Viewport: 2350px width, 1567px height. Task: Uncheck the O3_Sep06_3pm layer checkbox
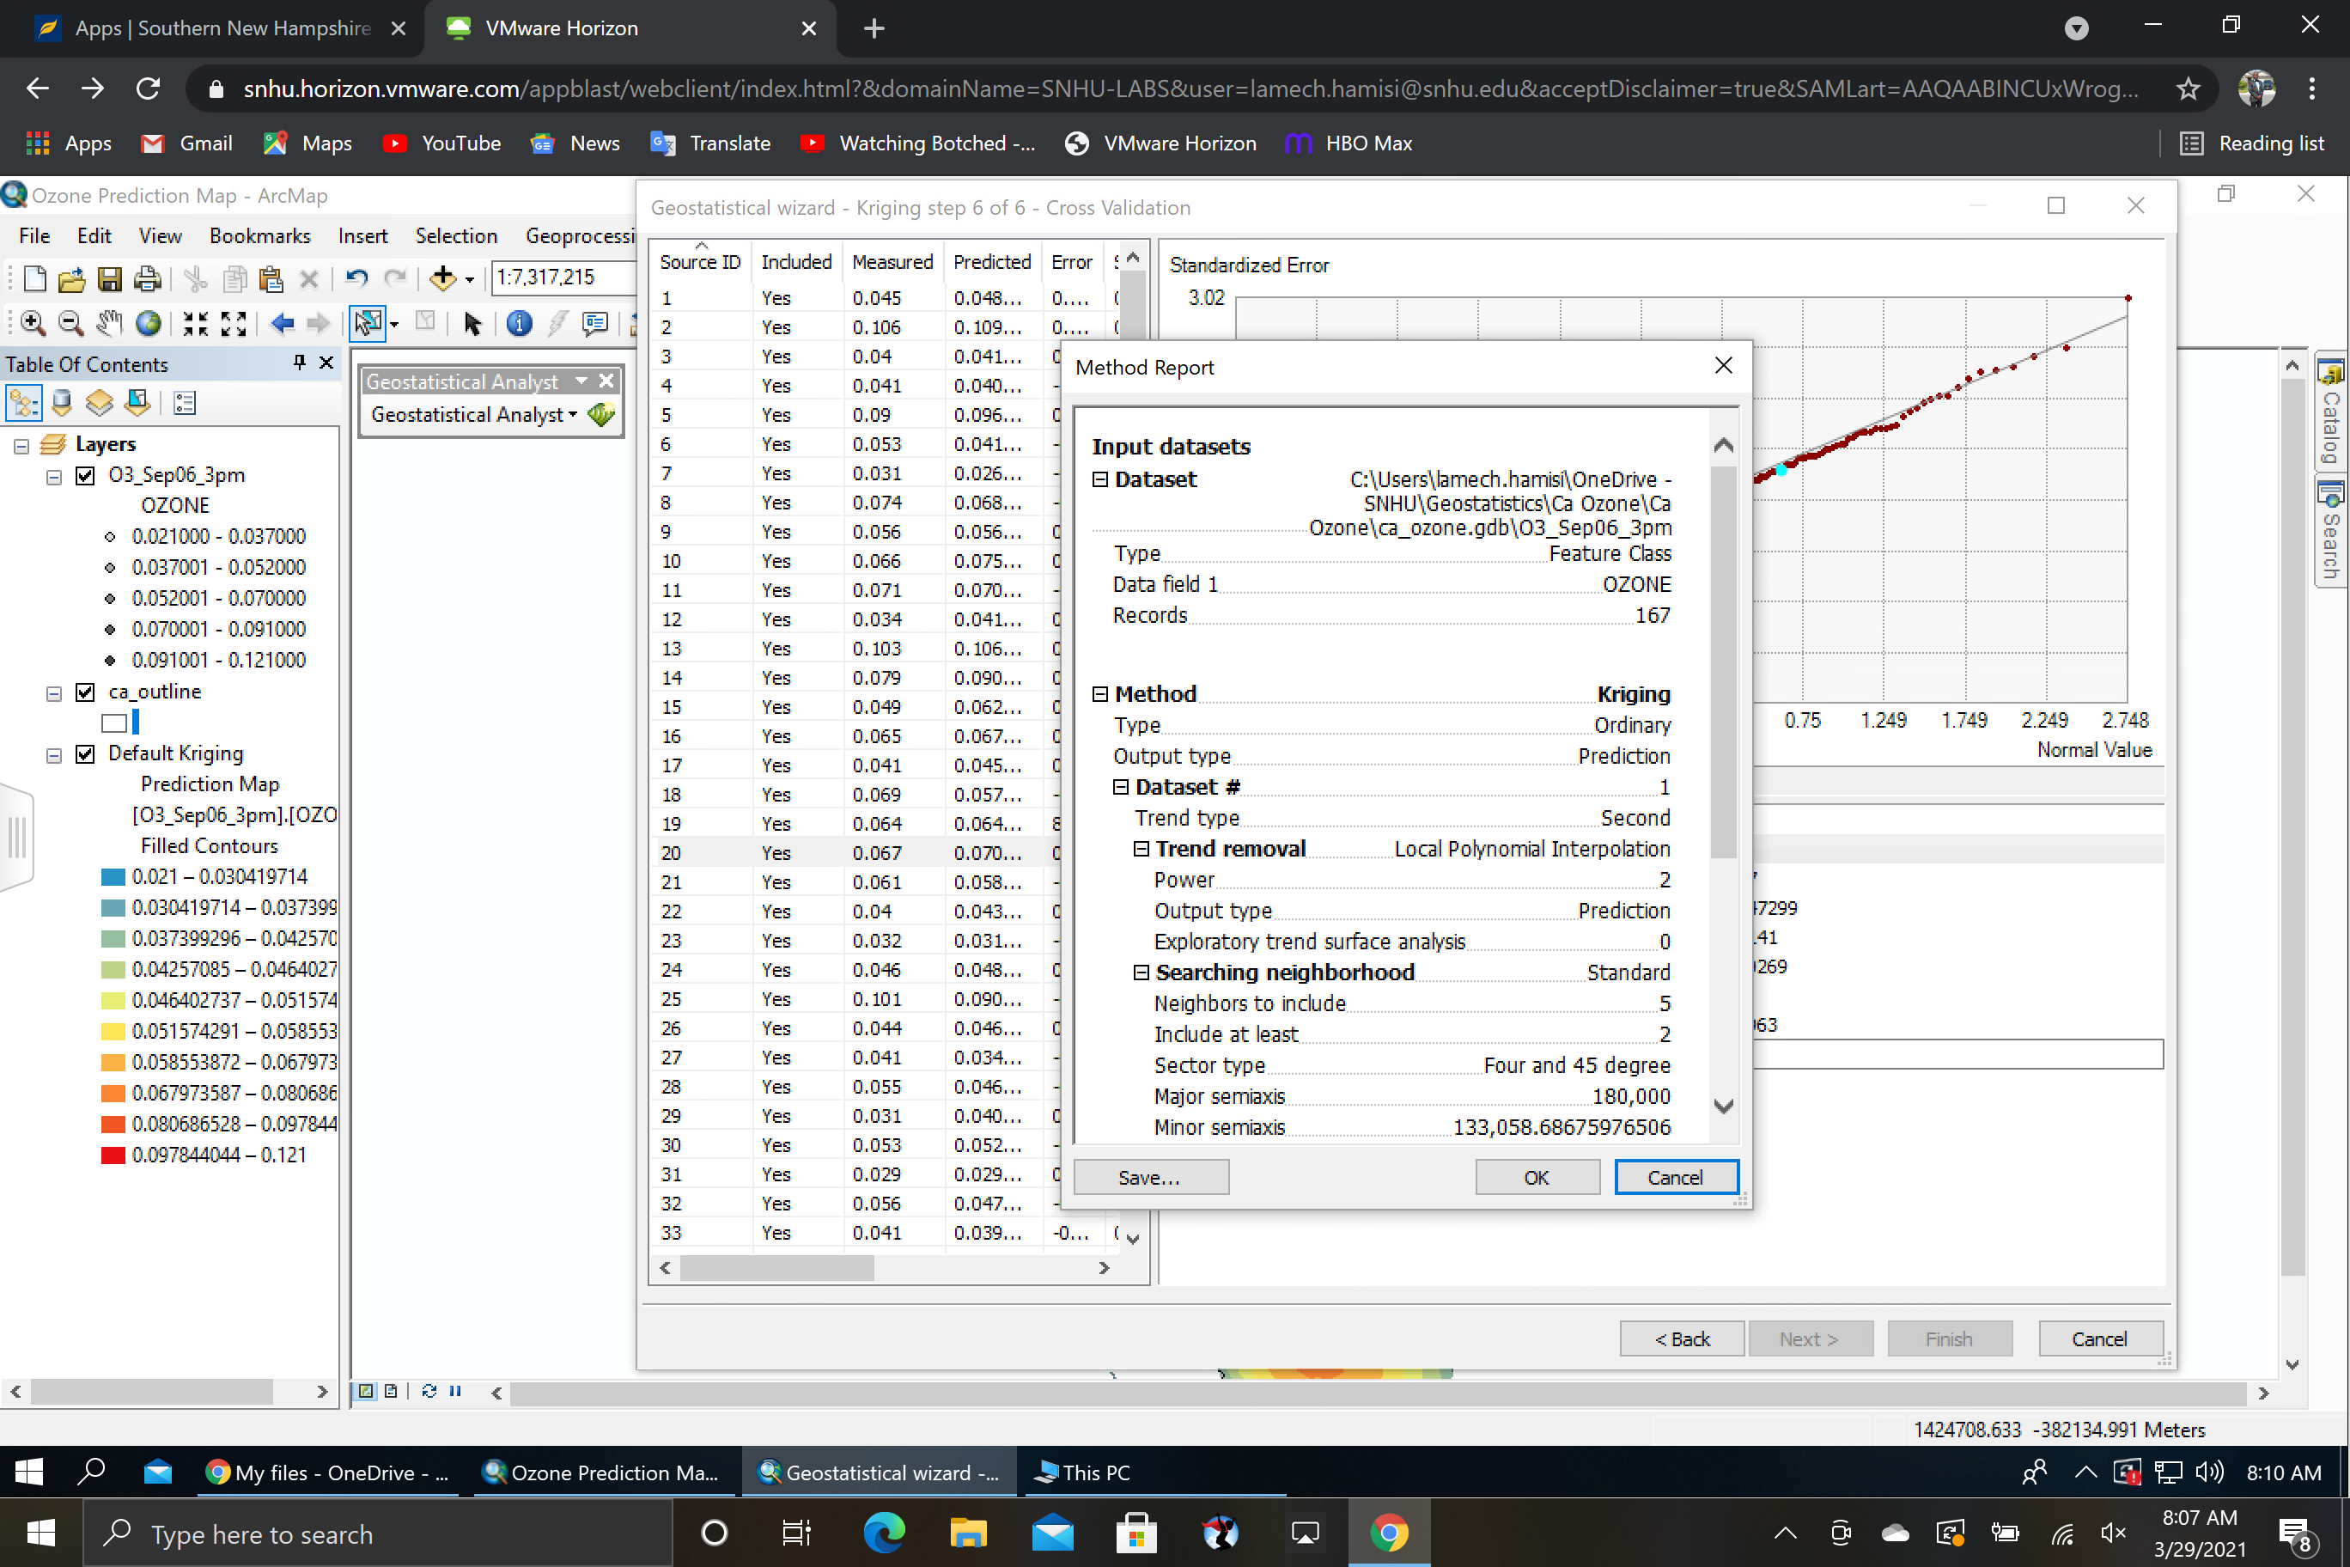86,476
